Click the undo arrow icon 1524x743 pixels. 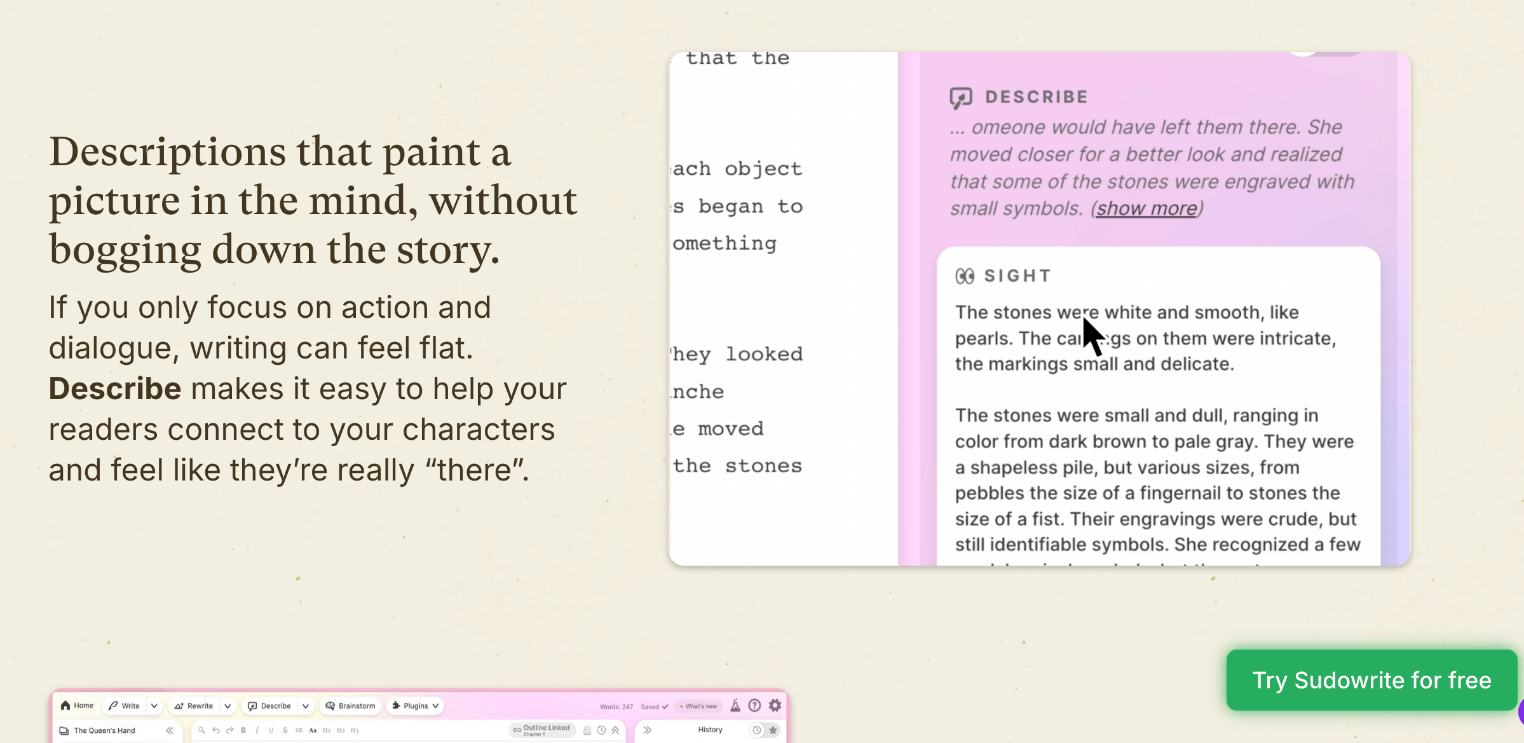point(216,730)
